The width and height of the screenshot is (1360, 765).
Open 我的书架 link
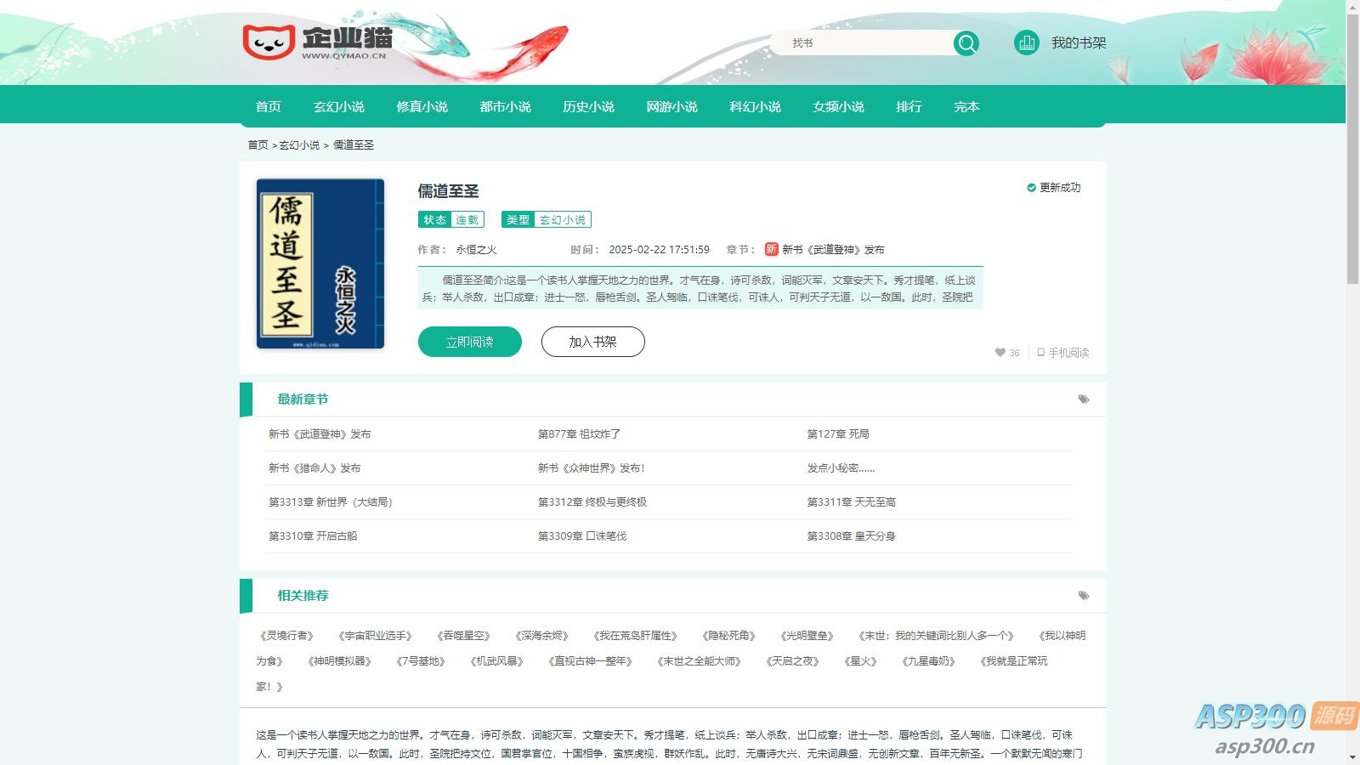1079,42
